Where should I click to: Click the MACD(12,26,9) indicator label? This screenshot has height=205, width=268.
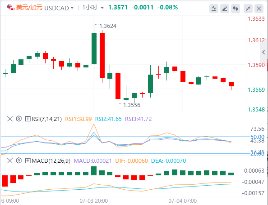tap(51, 161)
